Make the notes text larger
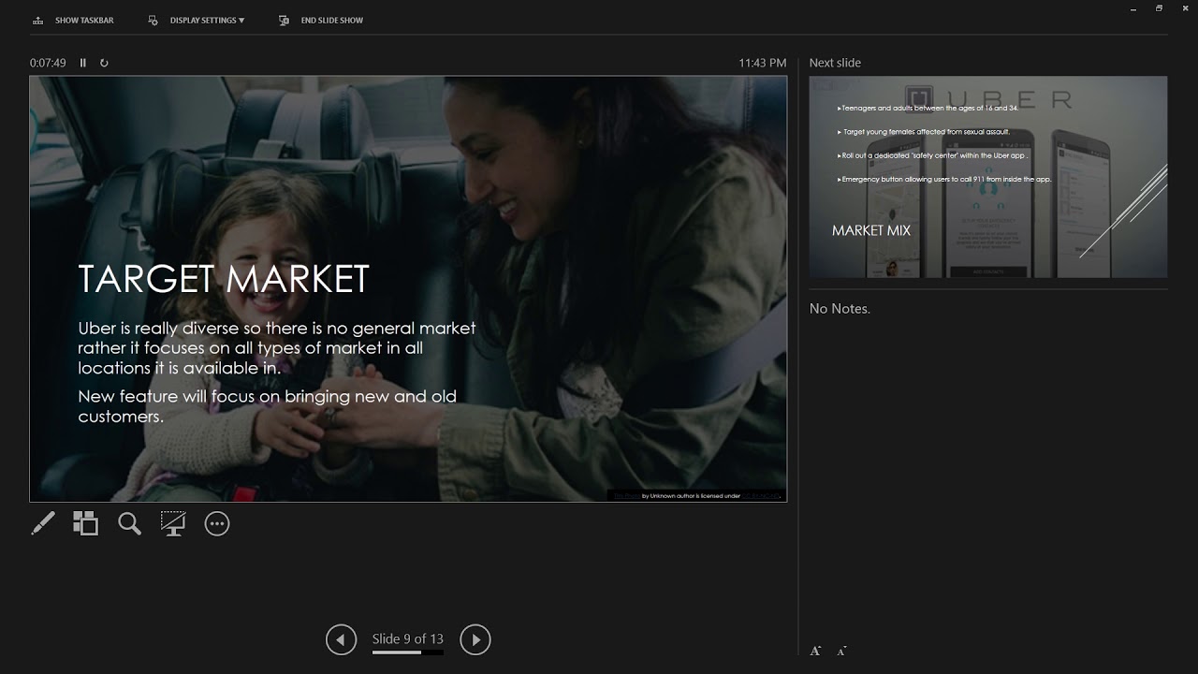The image size is (1198, 674). coord(815,651)
